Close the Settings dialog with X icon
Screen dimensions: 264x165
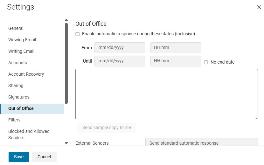[x=259, y=7]
